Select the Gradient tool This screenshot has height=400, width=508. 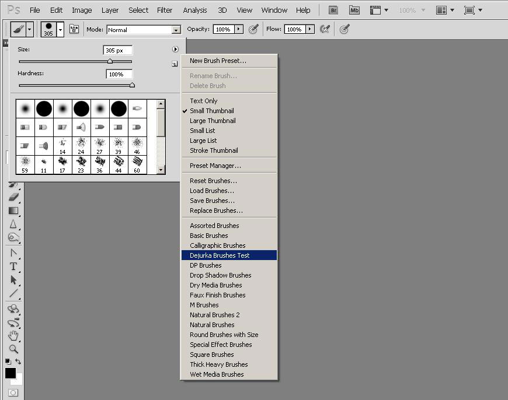(x=13, y=210)
